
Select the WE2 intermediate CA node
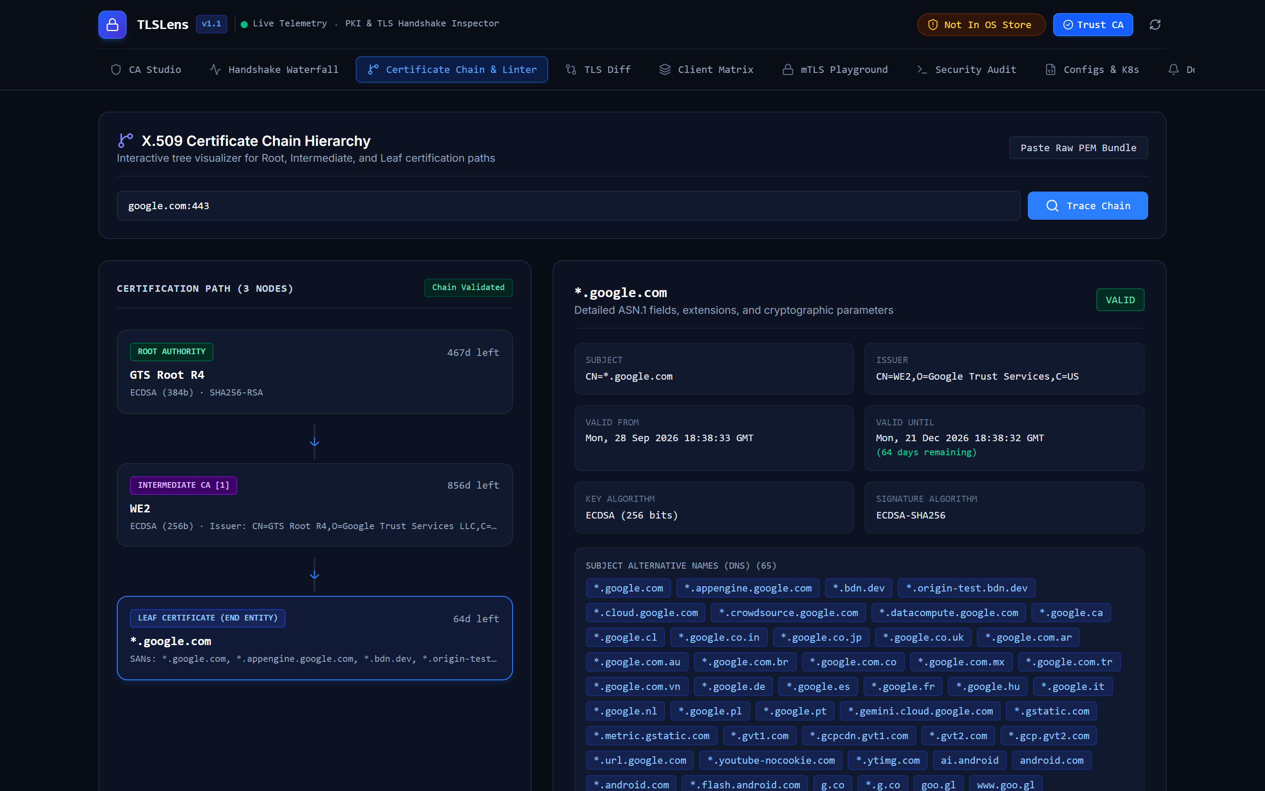(x=314, y=505)
